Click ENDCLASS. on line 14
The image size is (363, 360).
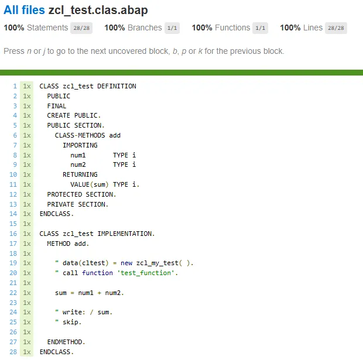pos(57,214)
